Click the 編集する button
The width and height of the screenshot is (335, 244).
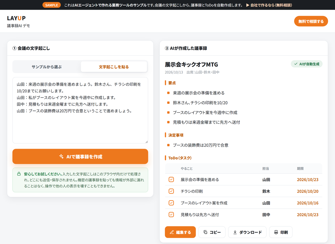[180, 232]
